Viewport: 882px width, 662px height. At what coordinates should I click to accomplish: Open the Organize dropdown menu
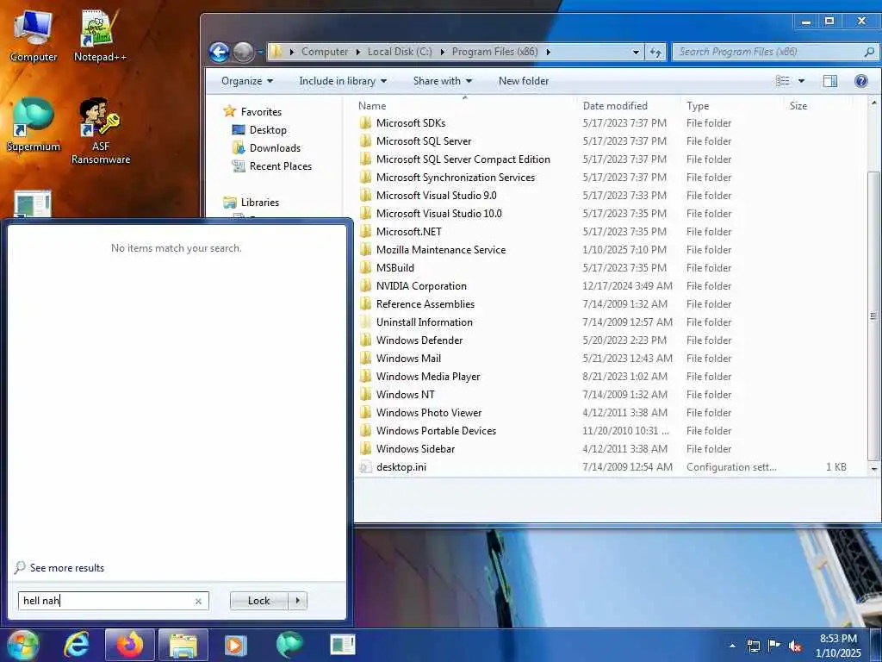tap(247, 81)
